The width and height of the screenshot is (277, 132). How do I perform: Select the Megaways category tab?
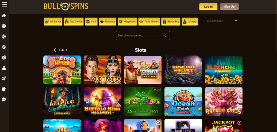[127, 22]
